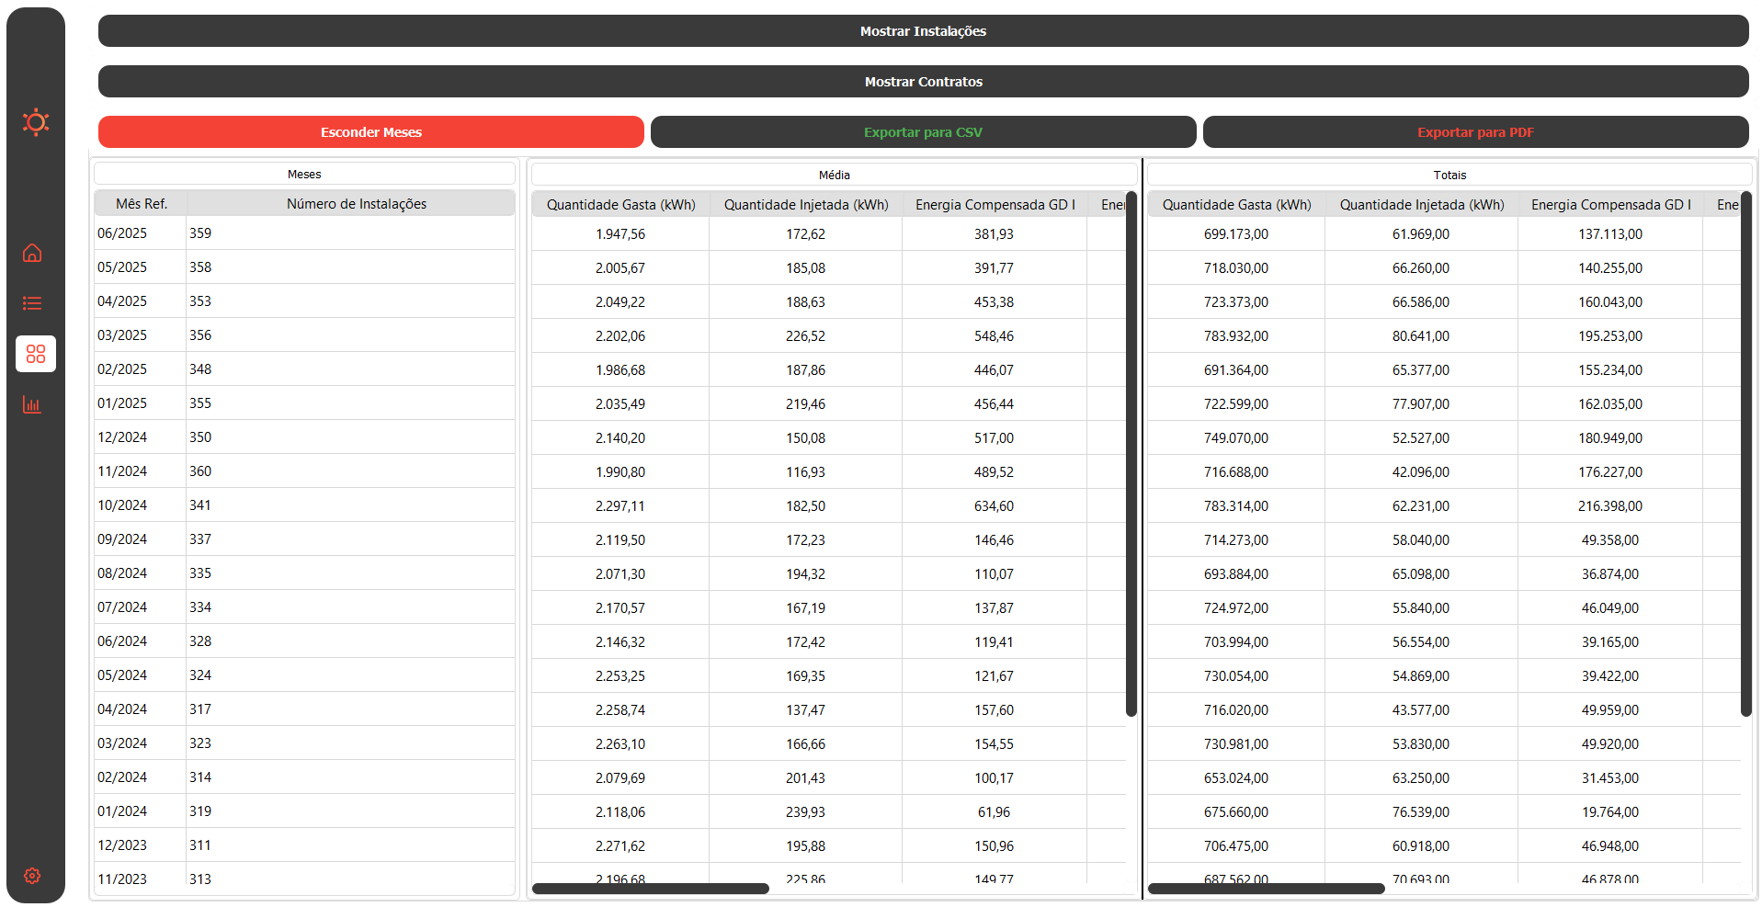Open the list view icon in sidebar
The width and height of the screenshot is (1762, 907).
32,303
